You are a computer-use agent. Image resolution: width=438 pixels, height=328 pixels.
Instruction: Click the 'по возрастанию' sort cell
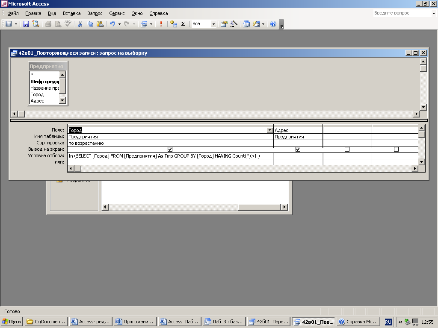click(x=170, y=143)
